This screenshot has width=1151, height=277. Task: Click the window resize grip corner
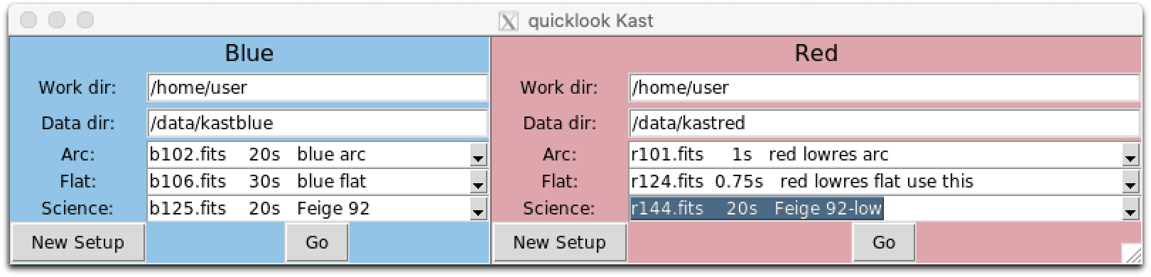(1131, 254)
